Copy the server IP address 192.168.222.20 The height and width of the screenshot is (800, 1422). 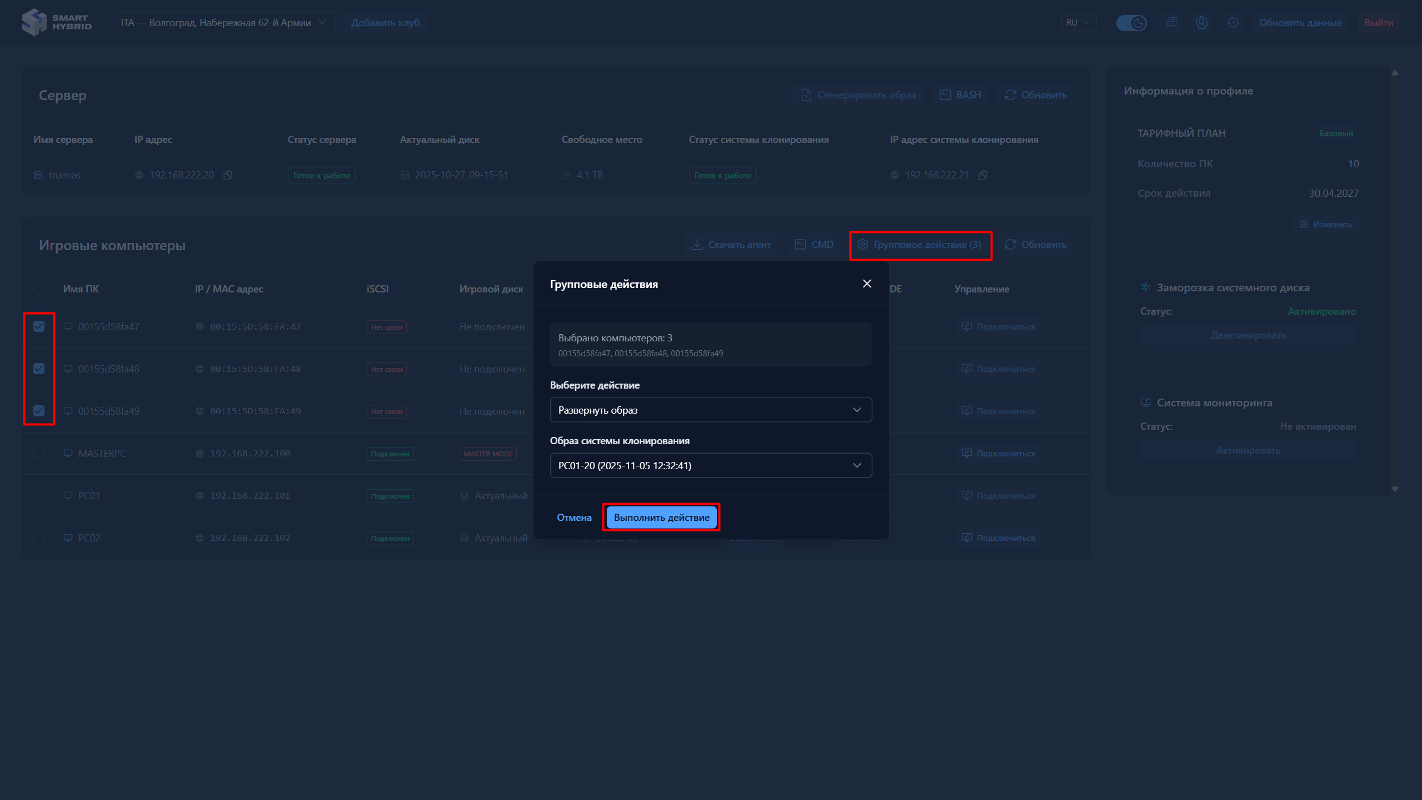click(x=228, y=175)
